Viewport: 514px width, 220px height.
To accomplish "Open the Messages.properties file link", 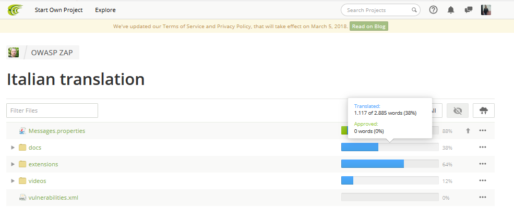I will pos(57,131).
